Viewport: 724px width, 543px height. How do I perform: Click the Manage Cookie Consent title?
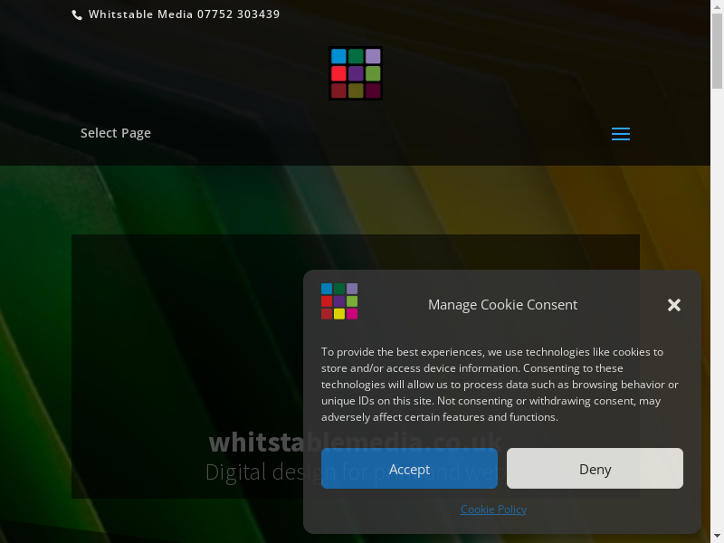point(502,305)
